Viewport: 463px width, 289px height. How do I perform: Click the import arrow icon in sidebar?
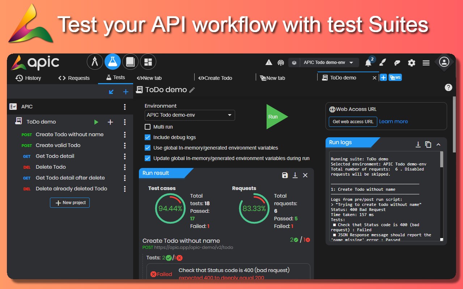click(111, 92)
